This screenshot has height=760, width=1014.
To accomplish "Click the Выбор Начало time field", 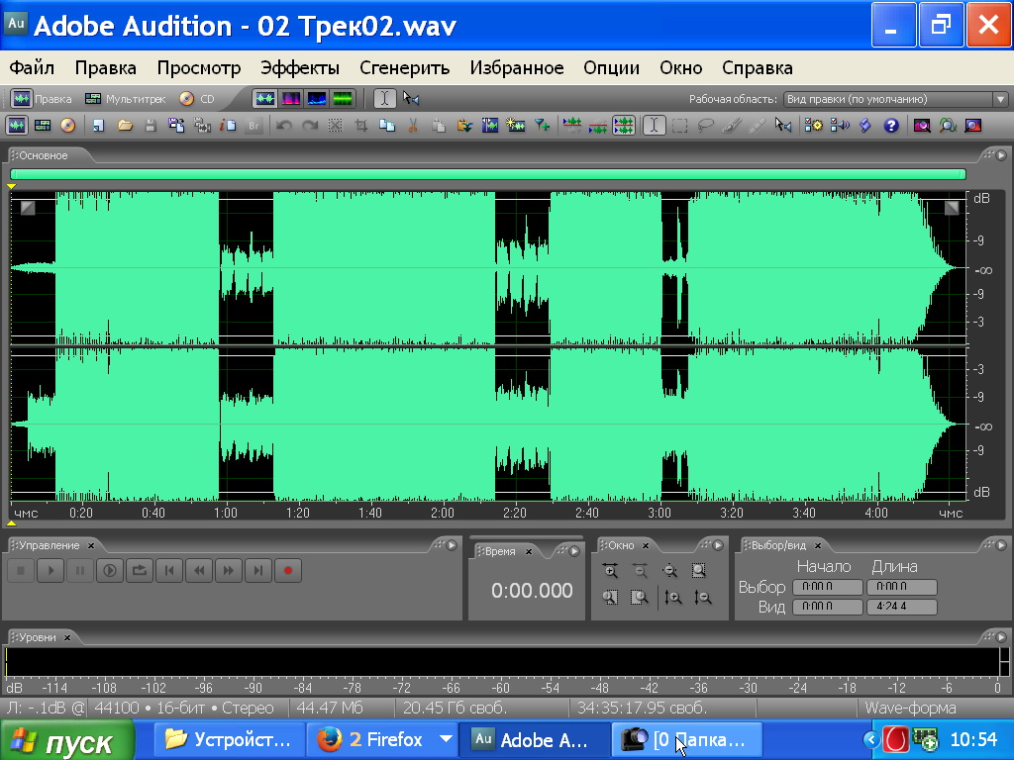I will tap(828, 587).
